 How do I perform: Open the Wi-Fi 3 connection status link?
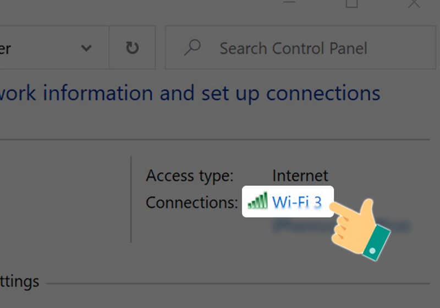tap(296, 202)
